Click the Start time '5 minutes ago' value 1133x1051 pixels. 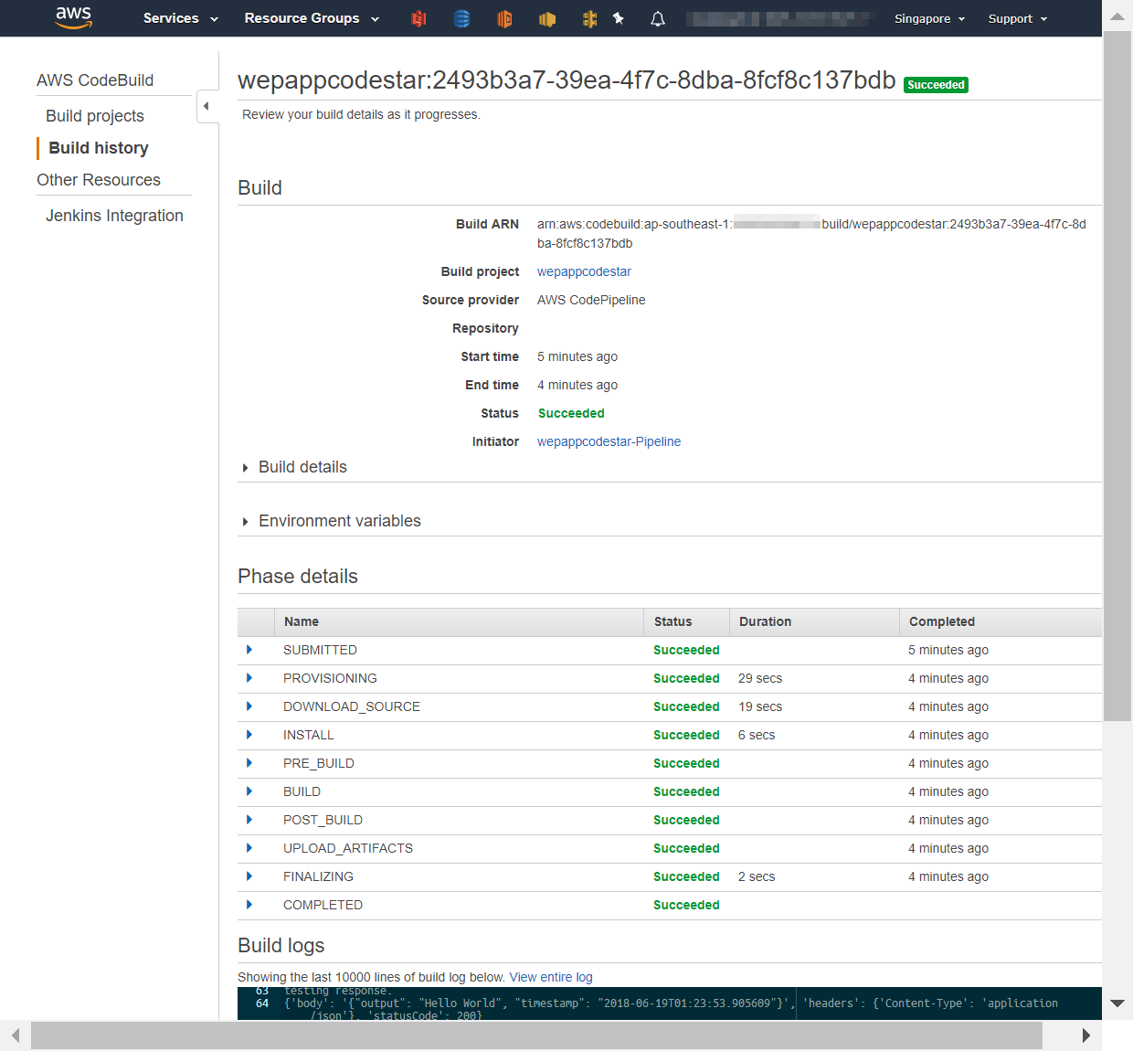point(577,356)
